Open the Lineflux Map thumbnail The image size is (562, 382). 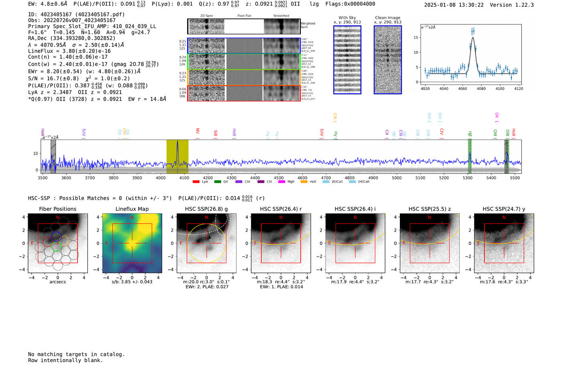[132, 243]
